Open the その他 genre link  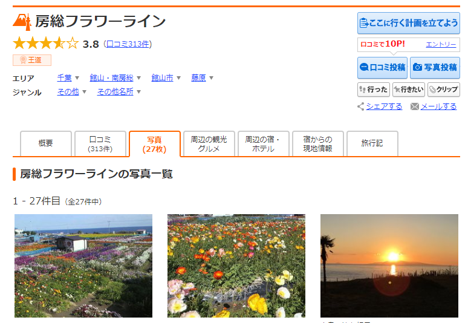click(x=68, y=92)
